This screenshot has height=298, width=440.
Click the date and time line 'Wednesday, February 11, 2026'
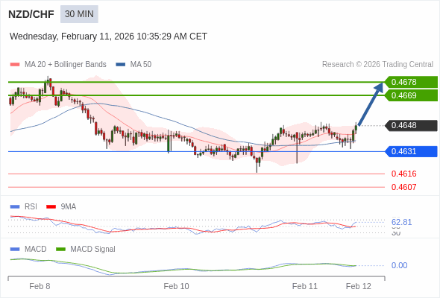point(108,37)
